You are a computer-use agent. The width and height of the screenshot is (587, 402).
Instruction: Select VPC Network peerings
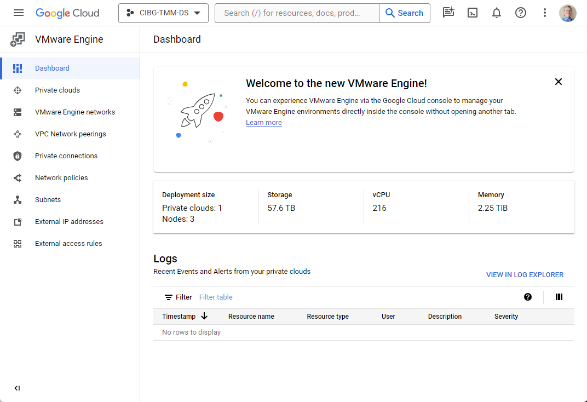tap(71, 134)
